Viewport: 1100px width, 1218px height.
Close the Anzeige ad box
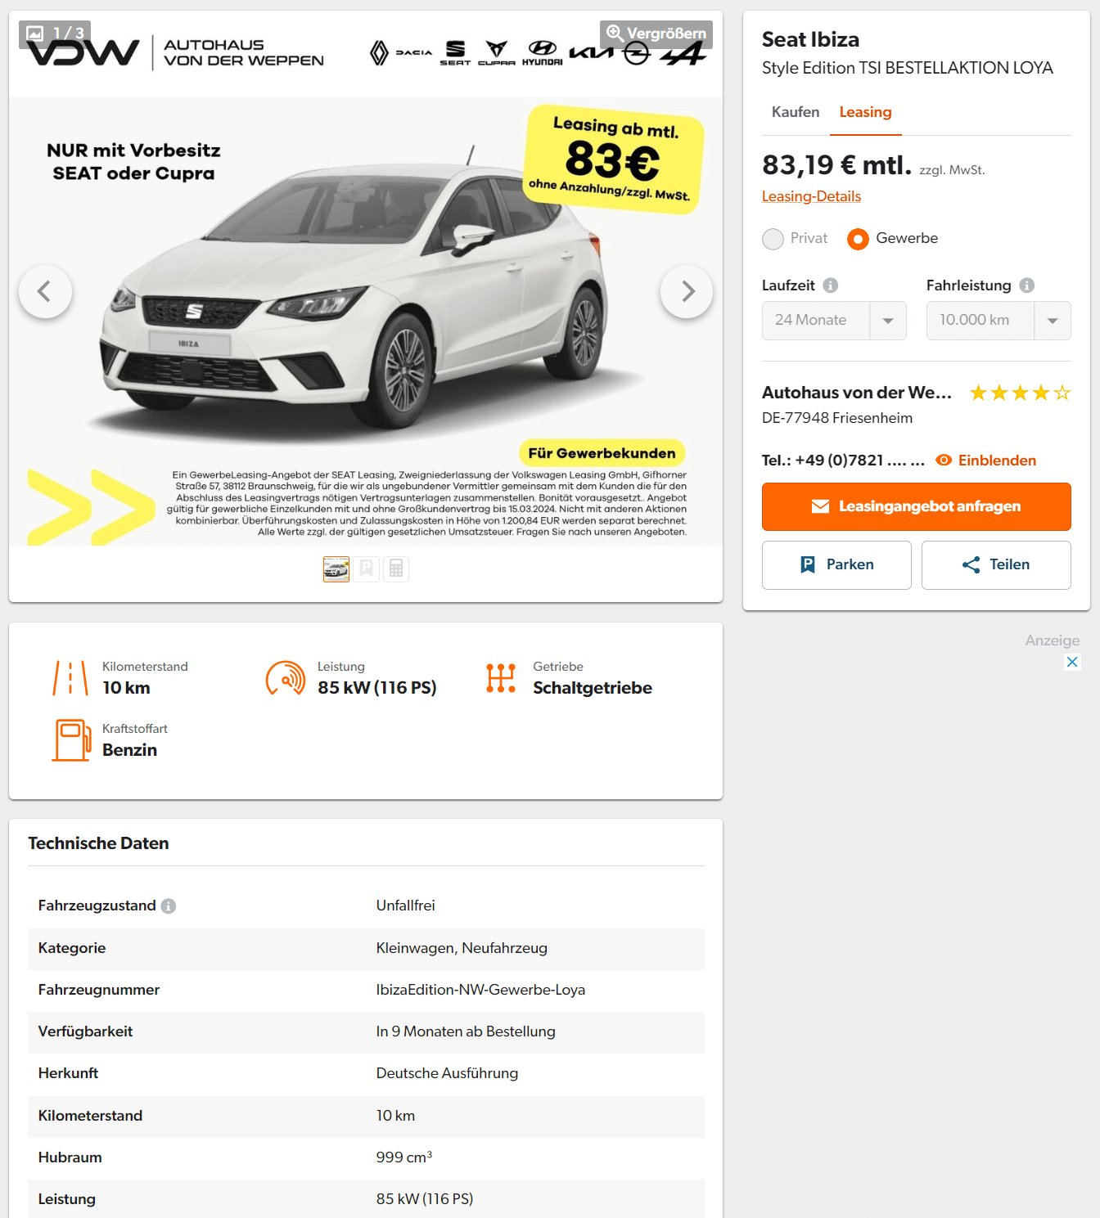(x=1072, y=662)
